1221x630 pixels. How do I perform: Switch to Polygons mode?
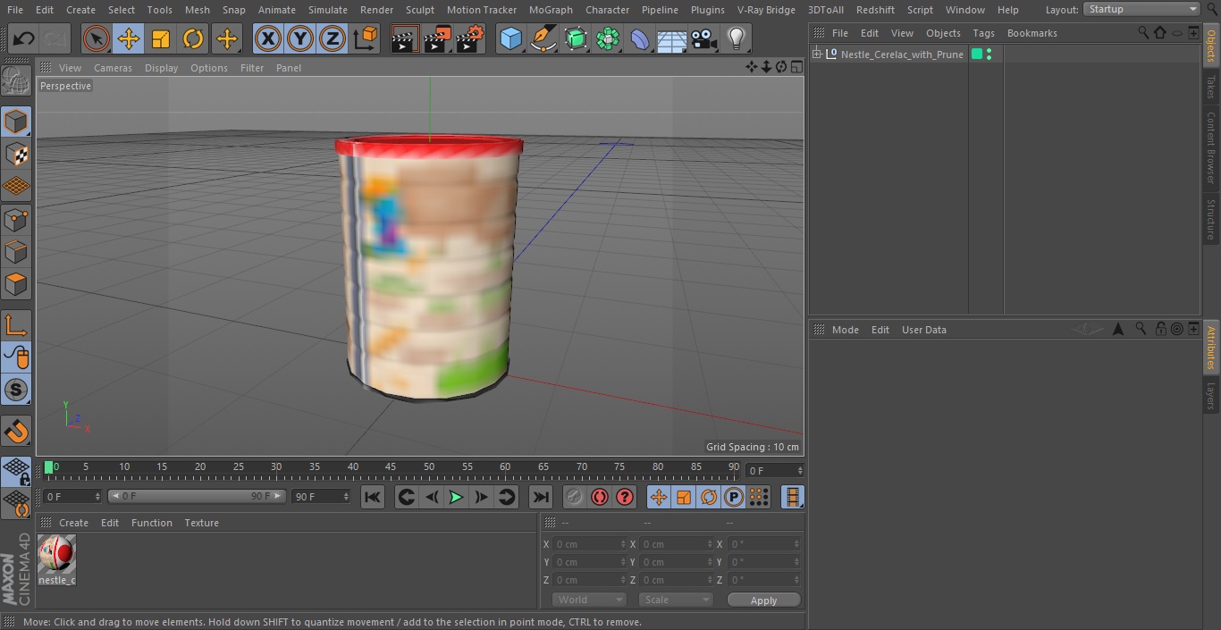pos(16,285)
